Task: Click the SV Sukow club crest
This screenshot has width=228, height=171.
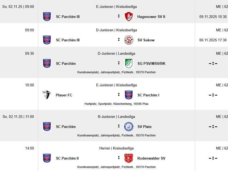Action: (x=129, y=40)
